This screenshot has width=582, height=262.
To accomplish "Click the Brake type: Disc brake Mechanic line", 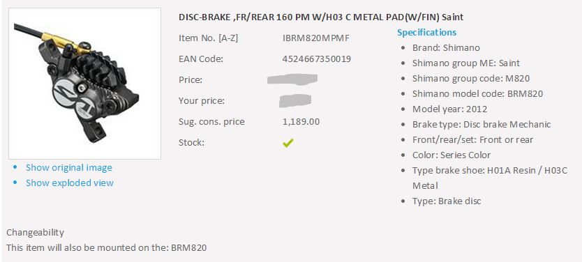I will pos(482,125).
